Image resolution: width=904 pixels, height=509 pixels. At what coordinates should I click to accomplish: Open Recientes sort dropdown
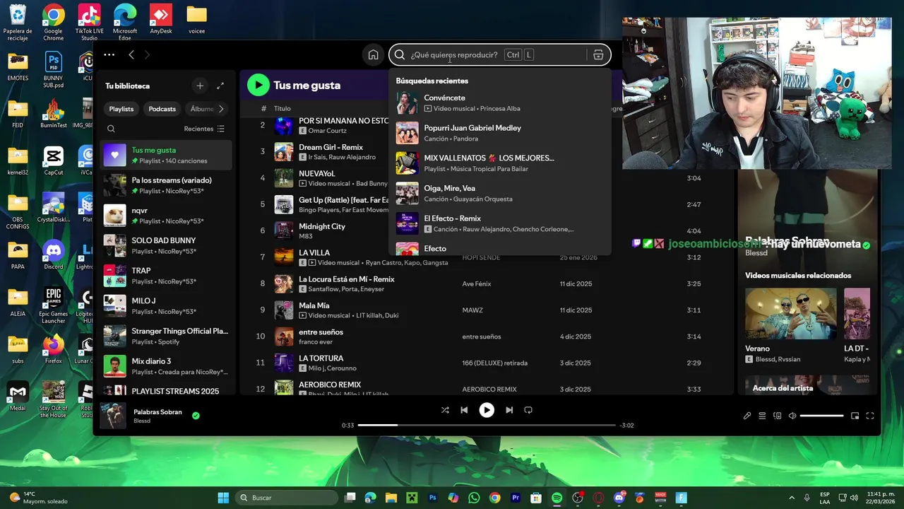(x=204, y=129)
